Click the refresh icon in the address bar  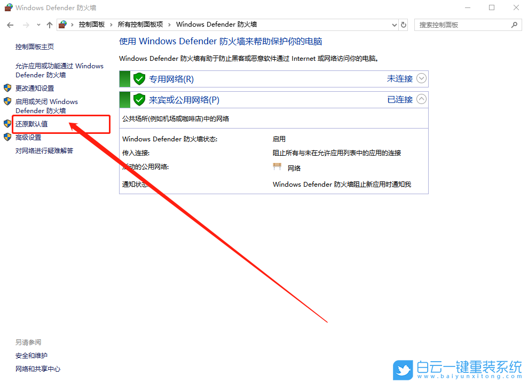pyautogui.click(x=403, y=25)
